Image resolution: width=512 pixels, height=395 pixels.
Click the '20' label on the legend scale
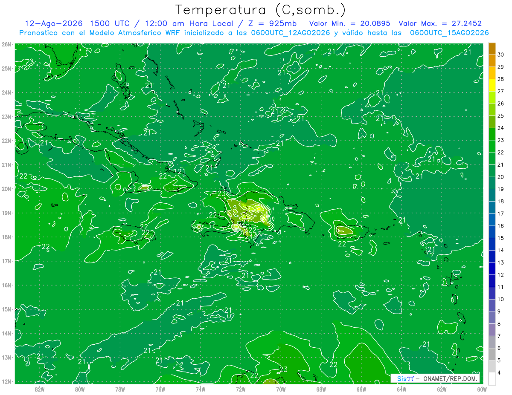[x=501, y=177]
